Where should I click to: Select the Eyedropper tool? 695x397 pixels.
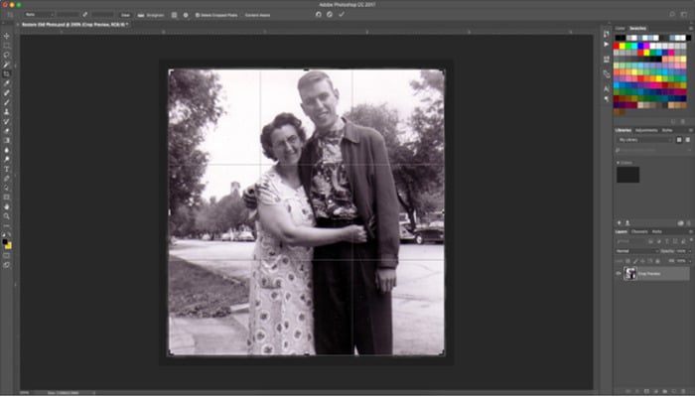point(7,83)
